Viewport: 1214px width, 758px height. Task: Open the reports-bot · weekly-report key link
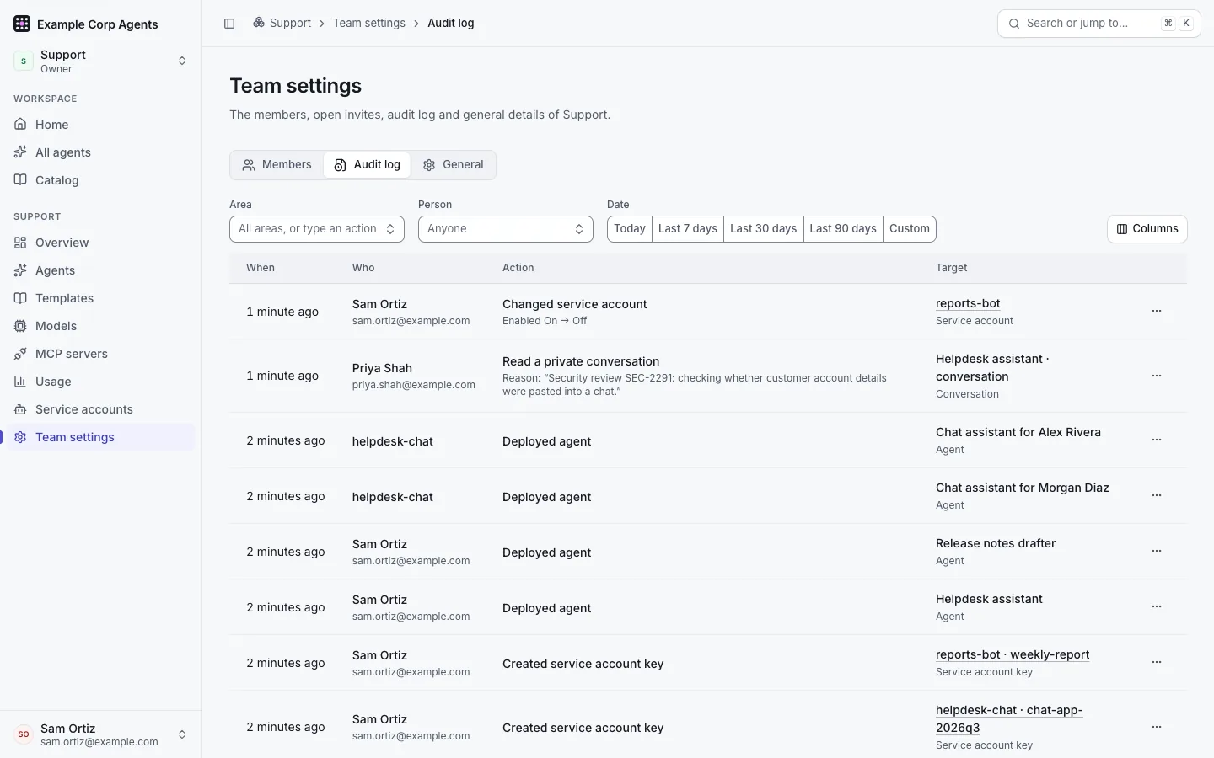[1013, 654]
